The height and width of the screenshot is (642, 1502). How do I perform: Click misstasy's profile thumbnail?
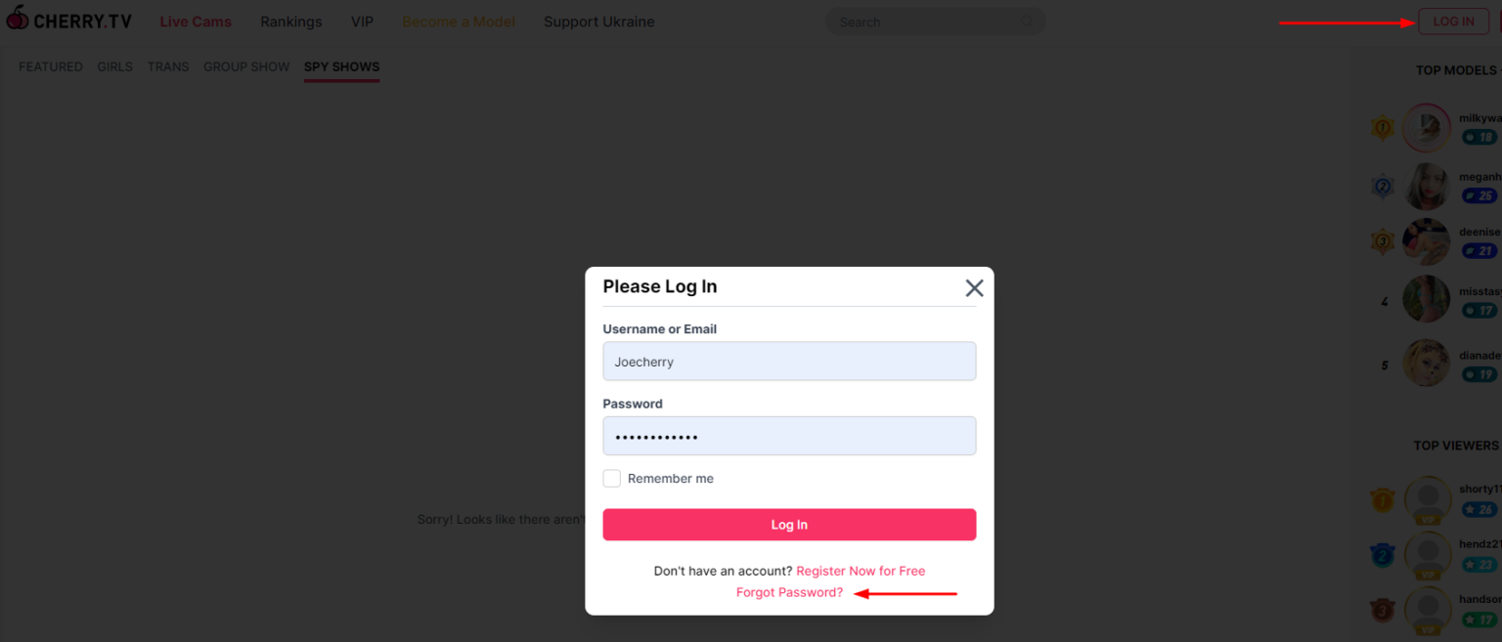1426,298
